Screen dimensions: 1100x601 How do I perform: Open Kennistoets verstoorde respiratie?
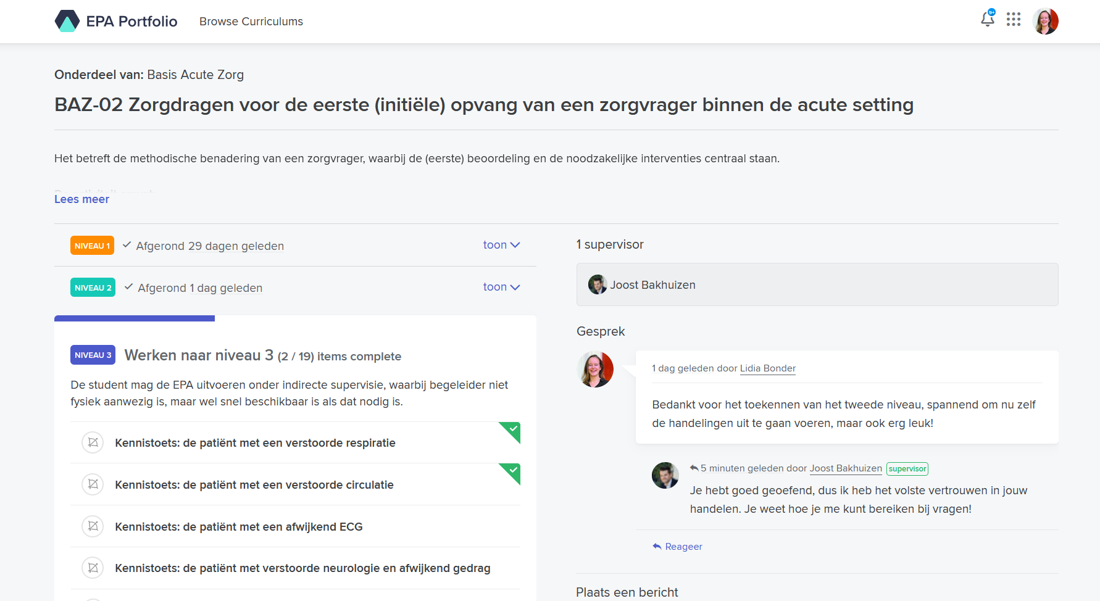tap(255, 443)
